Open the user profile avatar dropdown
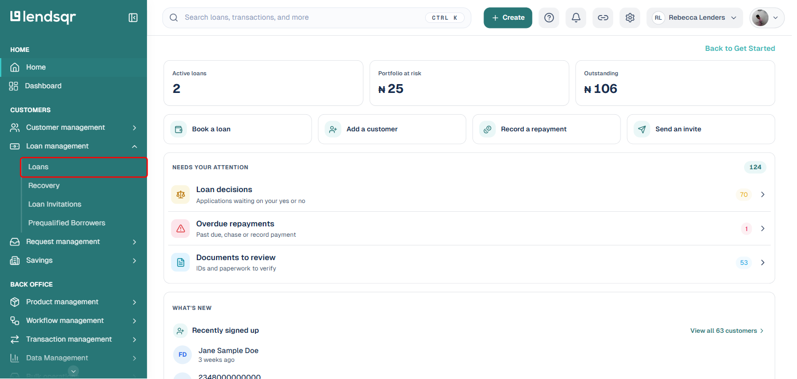The width and height of the screenshot is (797, 379). tap(767, 18)
